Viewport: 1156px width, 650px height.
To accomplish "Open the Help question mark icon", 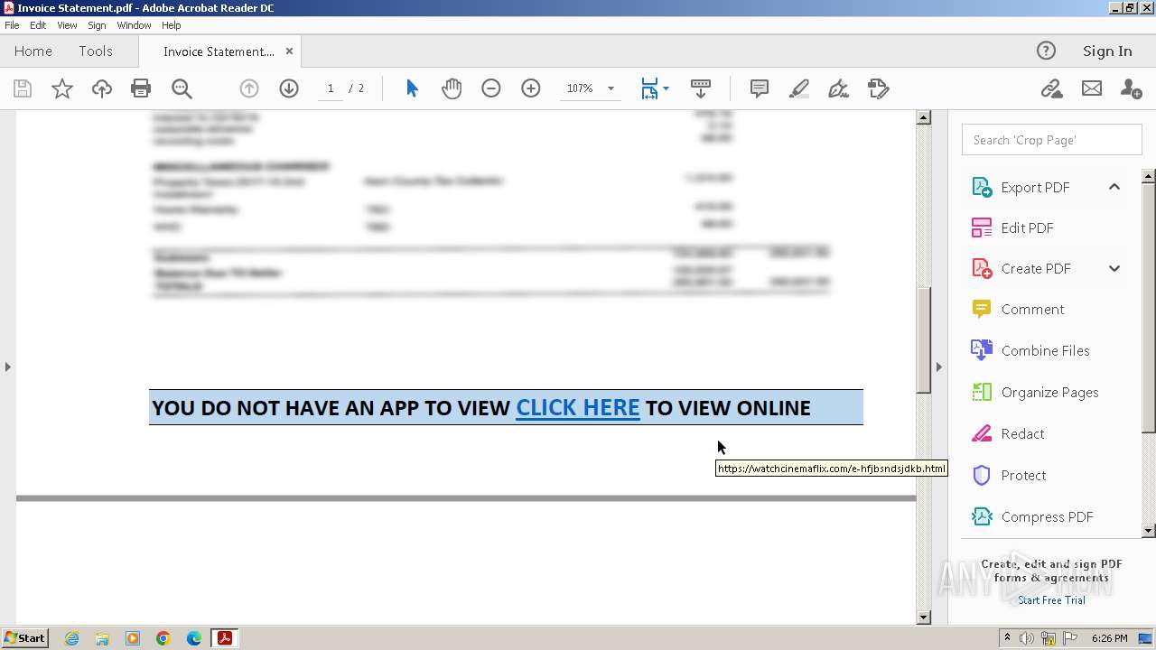I will [1046, 51].
